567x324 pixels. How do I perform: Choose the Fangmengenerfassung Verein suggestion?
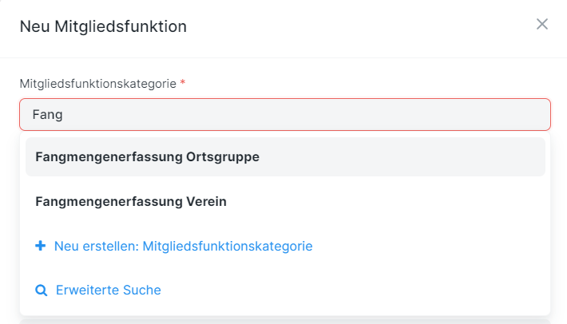(131, 202)
